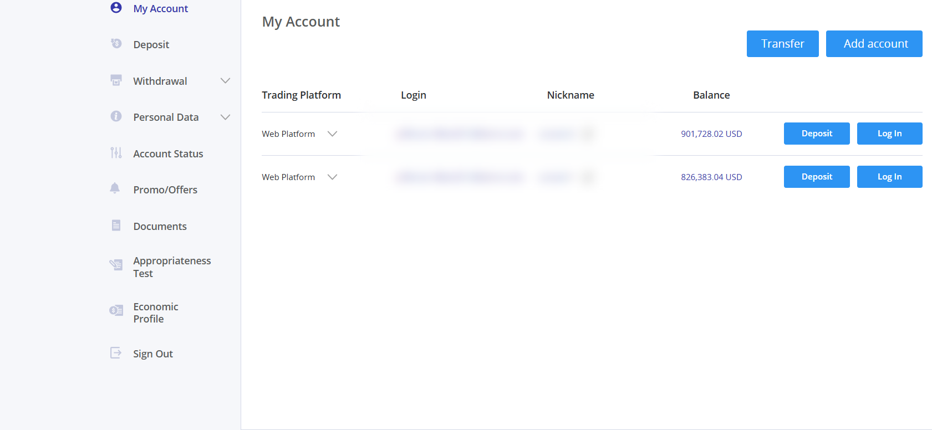Click the Economic Profile icon
Screen dimensions: 932x430
116,310
